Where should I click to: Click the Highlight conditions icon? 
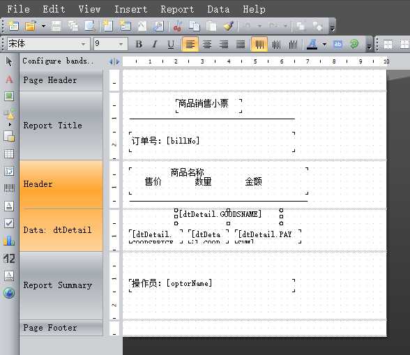pos(337,44)
